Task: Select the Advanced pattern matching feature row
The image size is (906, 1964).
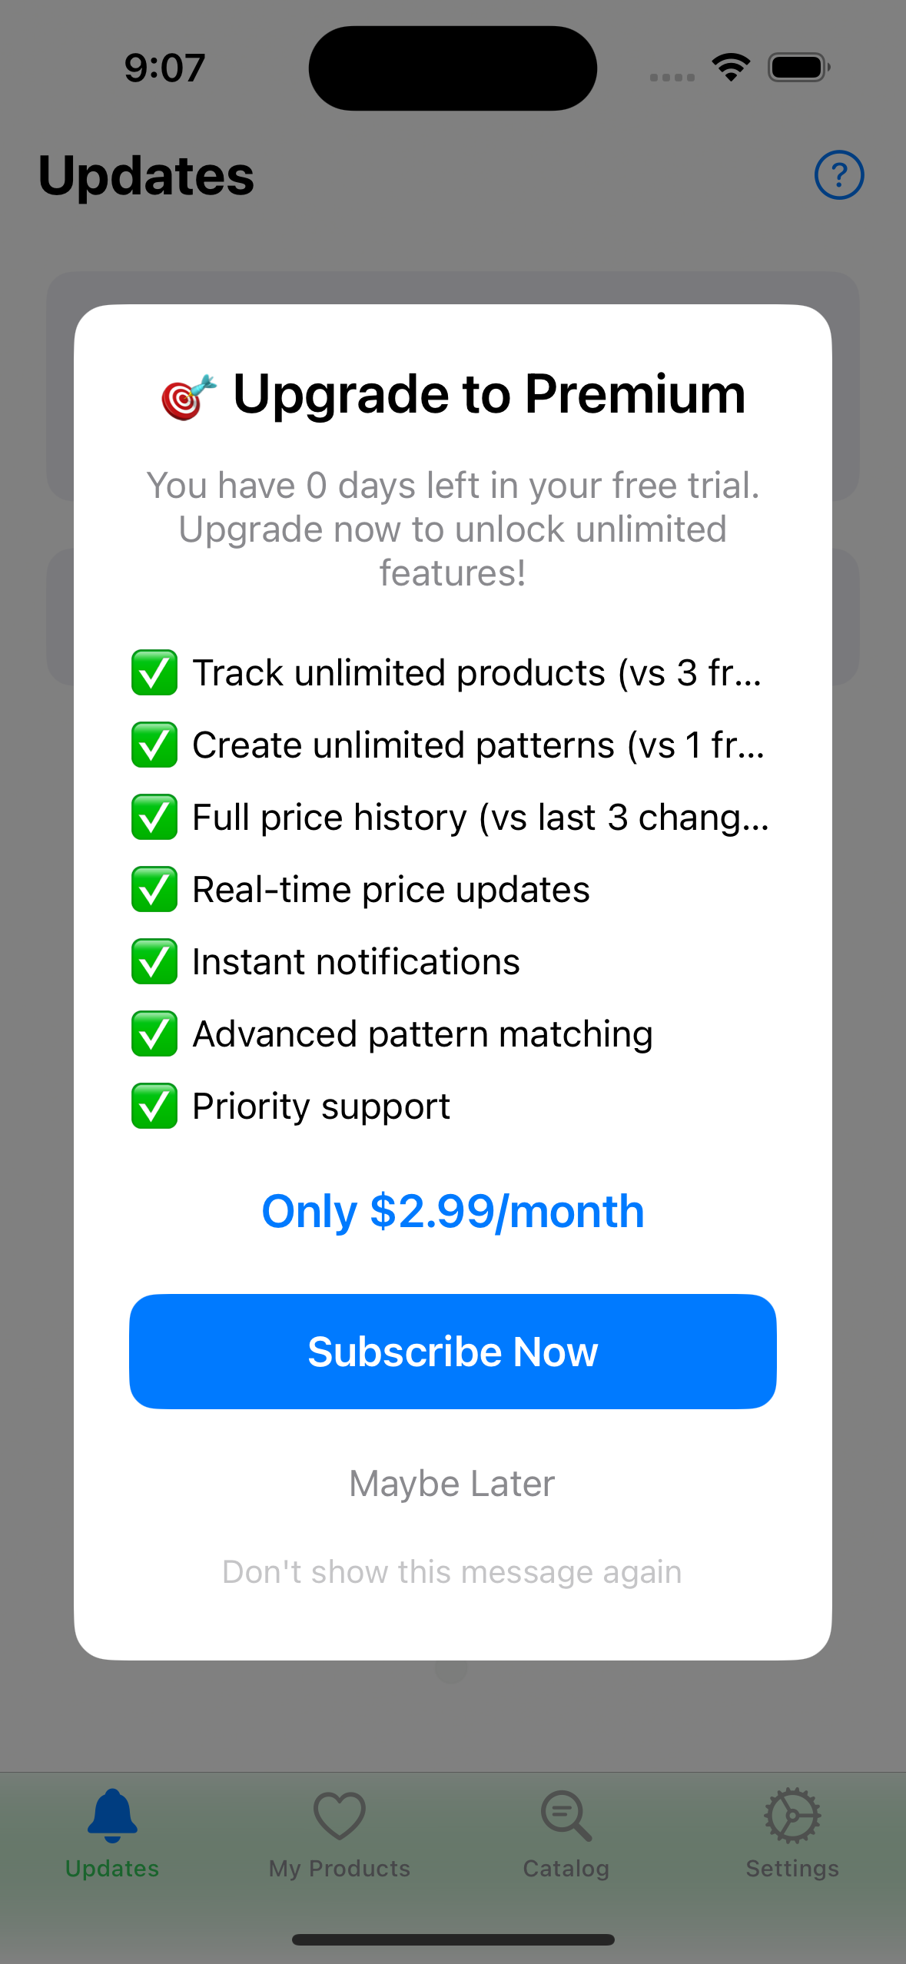Action: pos(422,1033)
